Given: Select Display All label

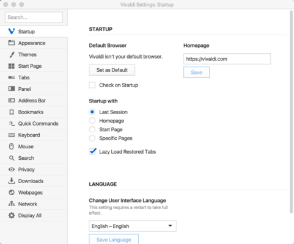Looking at the screenshot, I should pos(30,215).
